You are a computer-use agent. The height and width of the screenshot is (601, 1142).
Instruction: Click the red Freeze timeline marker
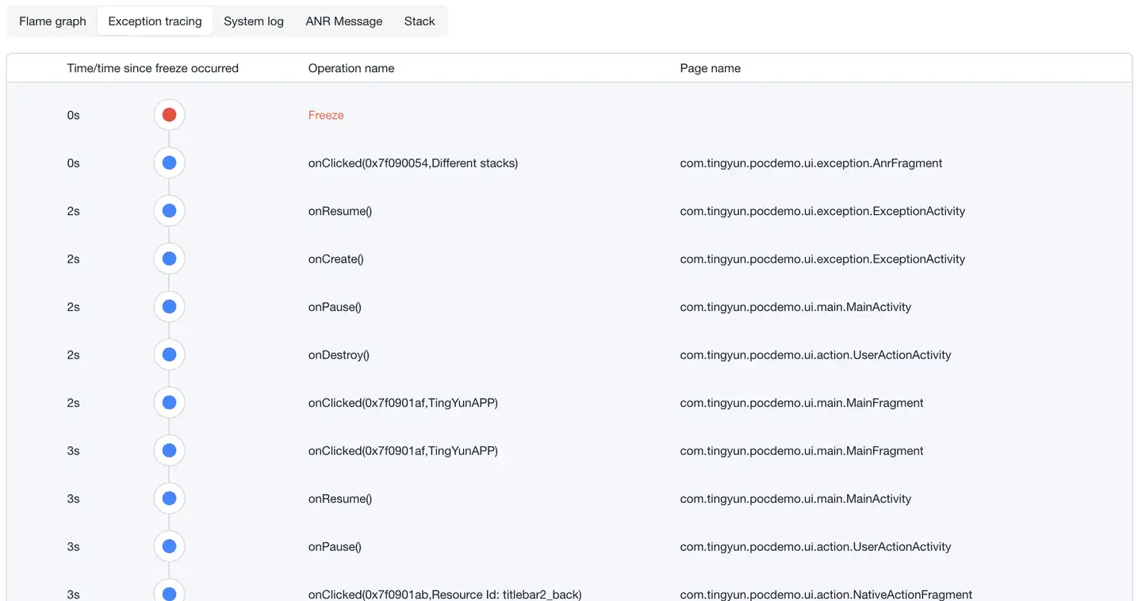tap(169, 115)
